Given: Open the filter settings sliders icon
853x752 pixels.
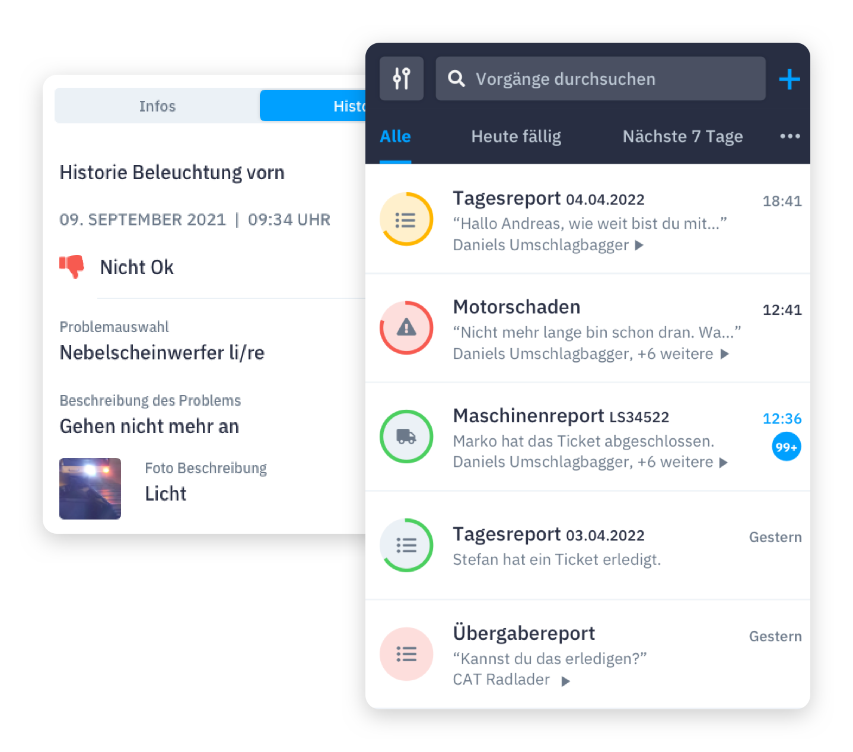Looking at the screenshot, I should pyautogui.click(x=402, y=78).
